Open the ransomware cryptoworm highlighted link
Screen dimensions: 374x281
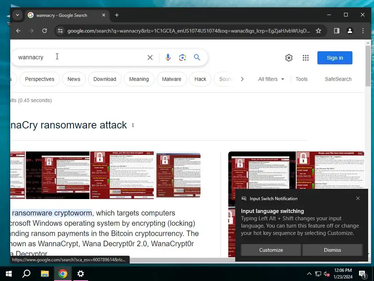point(52,213)
